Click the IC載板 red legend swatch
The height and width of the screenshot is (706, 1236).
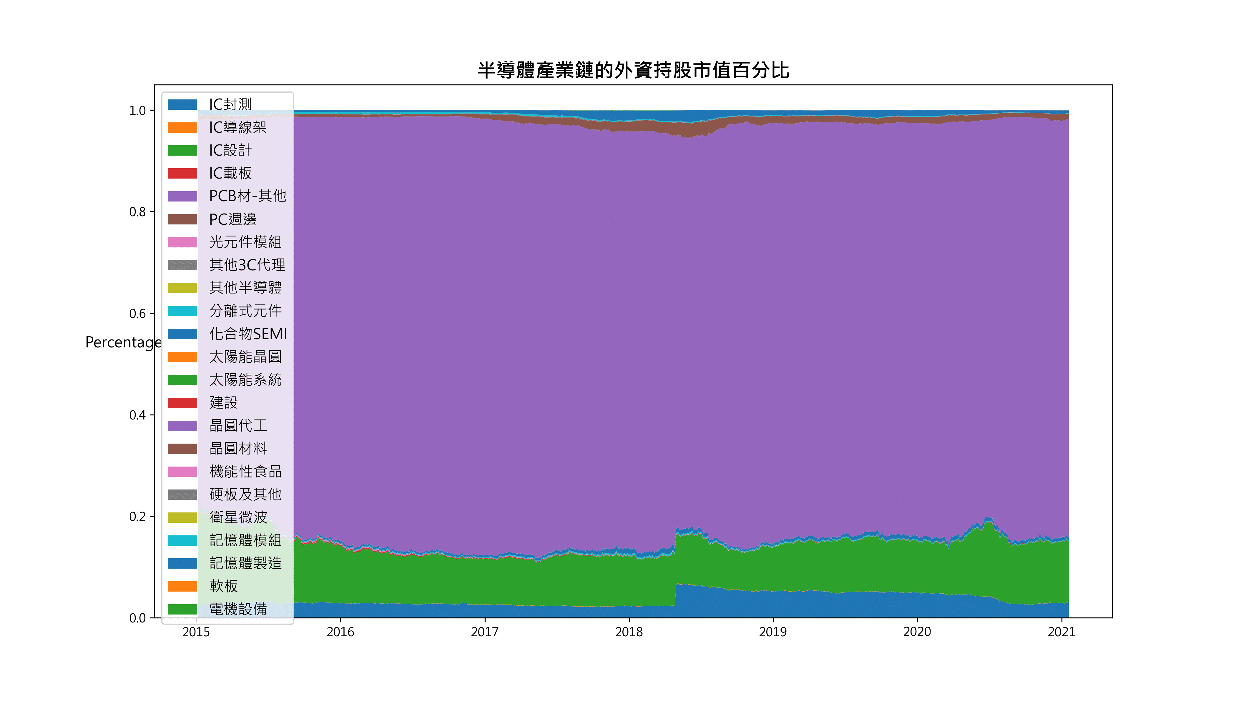pos(182,173)
